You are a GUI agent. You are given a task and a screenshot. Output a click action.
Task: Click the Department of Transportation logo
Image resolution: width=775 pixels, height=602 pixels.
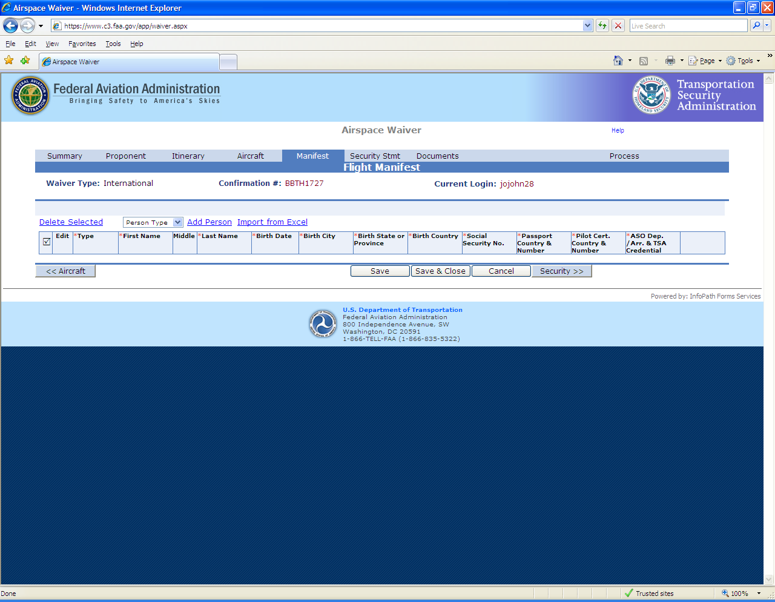[x=323, y=324]
